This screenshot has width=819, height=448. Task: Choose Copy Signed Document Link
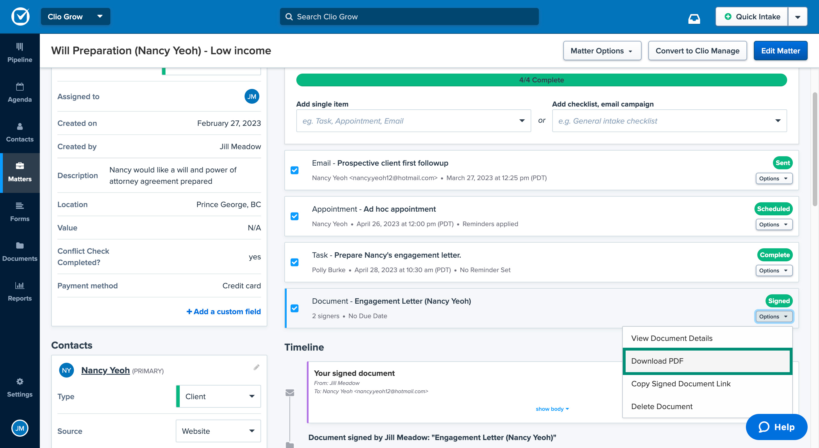click(x=707, y=384)
